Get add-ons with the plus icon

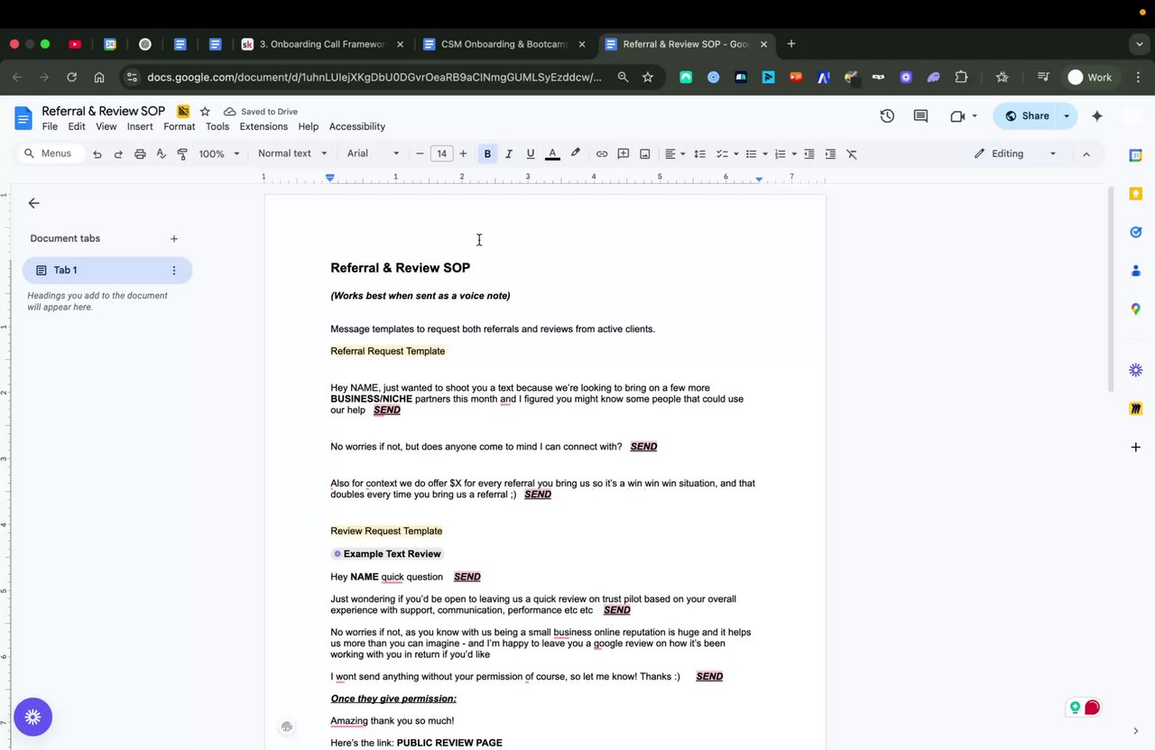[1136, 448]
